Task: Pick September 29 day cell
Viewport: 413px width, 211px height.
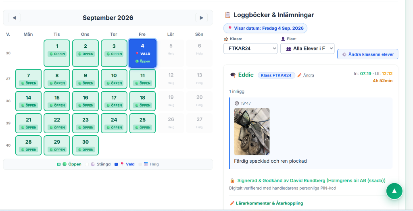Action: pos(57,145)
